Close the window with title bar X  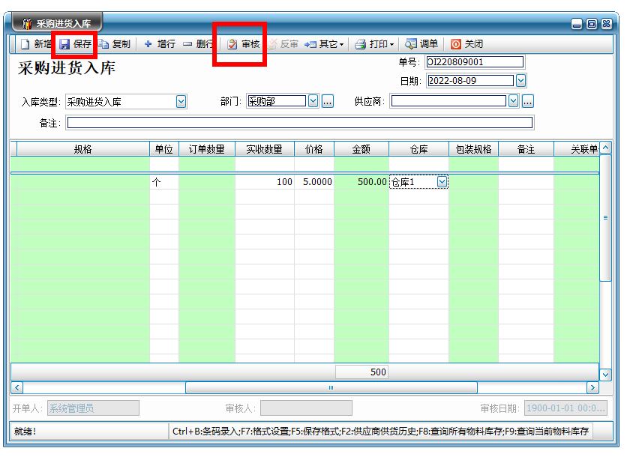click(607, 24)
